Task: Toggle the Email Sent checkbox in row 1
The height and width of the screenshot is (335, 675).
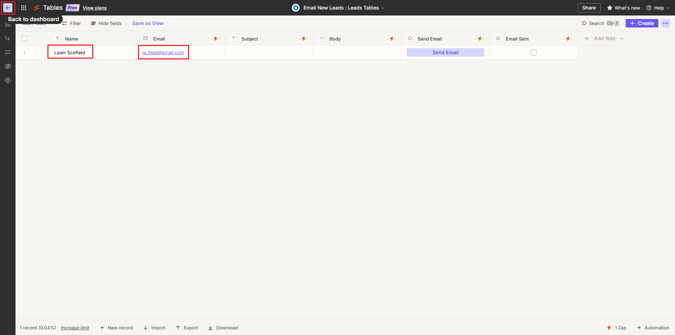Action: click(x=533, y=52)
